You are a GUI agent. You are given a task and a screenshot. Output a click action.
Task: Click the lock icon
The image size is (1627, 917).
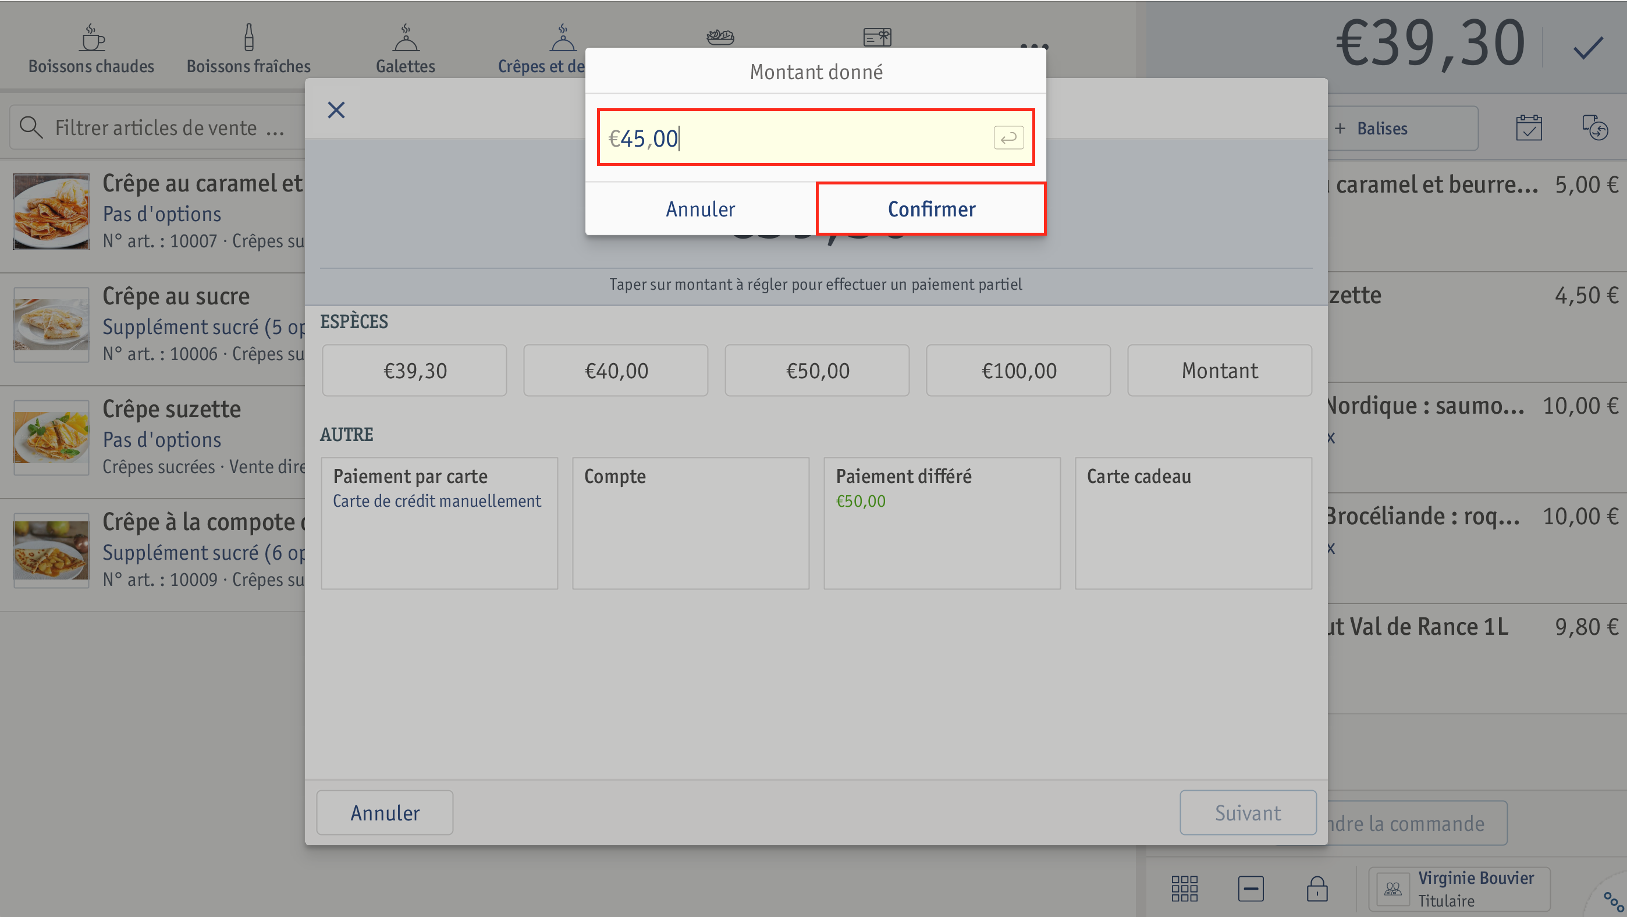[x=1317, y=888]
